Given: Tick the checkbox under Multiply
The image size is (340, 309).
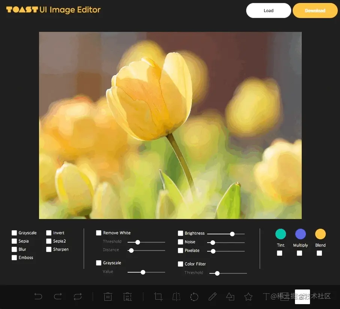Looking at the screenshot, I should 299,253.
